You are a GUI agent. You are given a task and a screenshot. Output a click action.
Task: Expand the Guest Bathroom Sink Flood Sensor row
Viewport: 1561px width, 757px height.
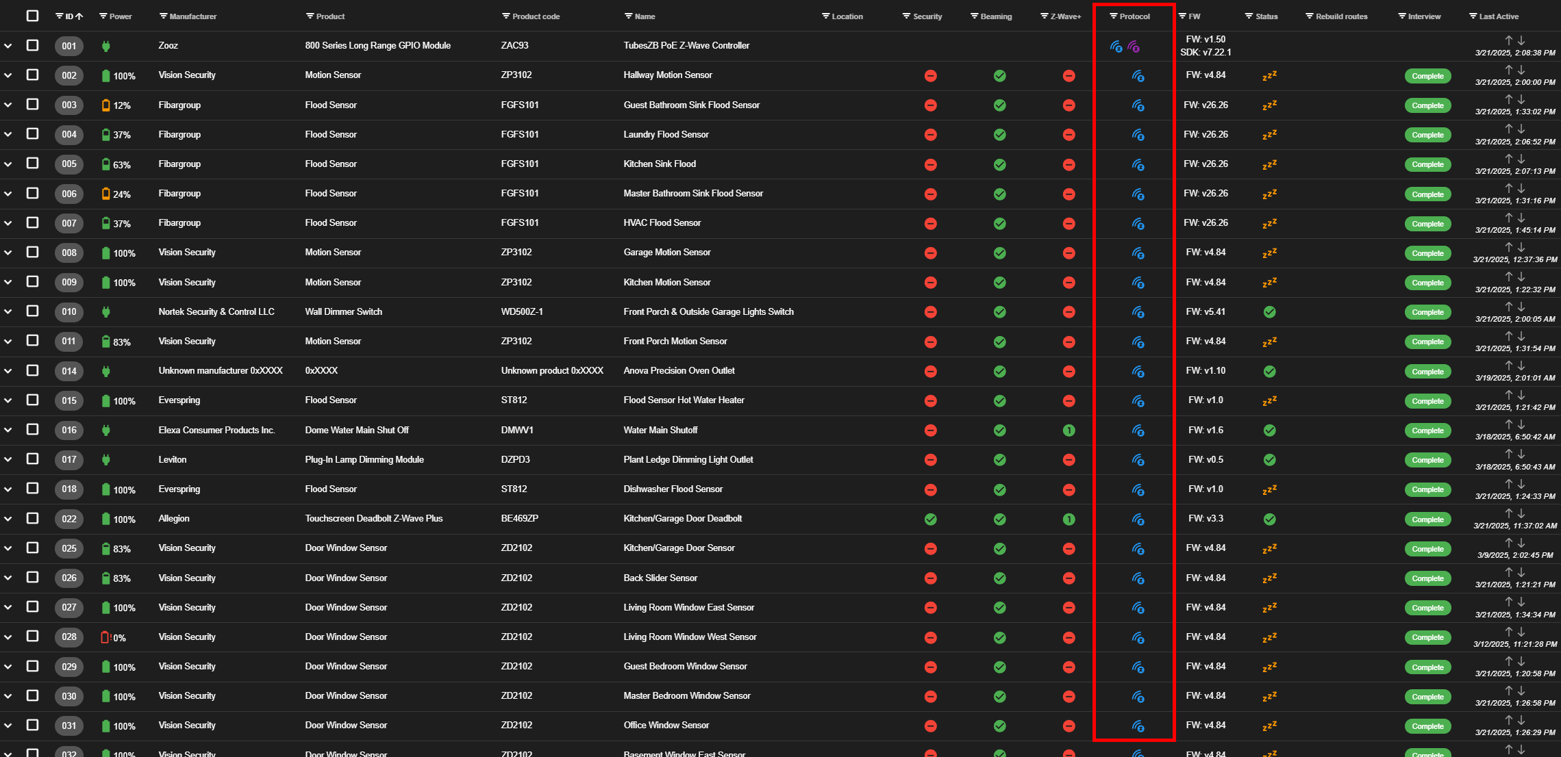click(8, 105)
